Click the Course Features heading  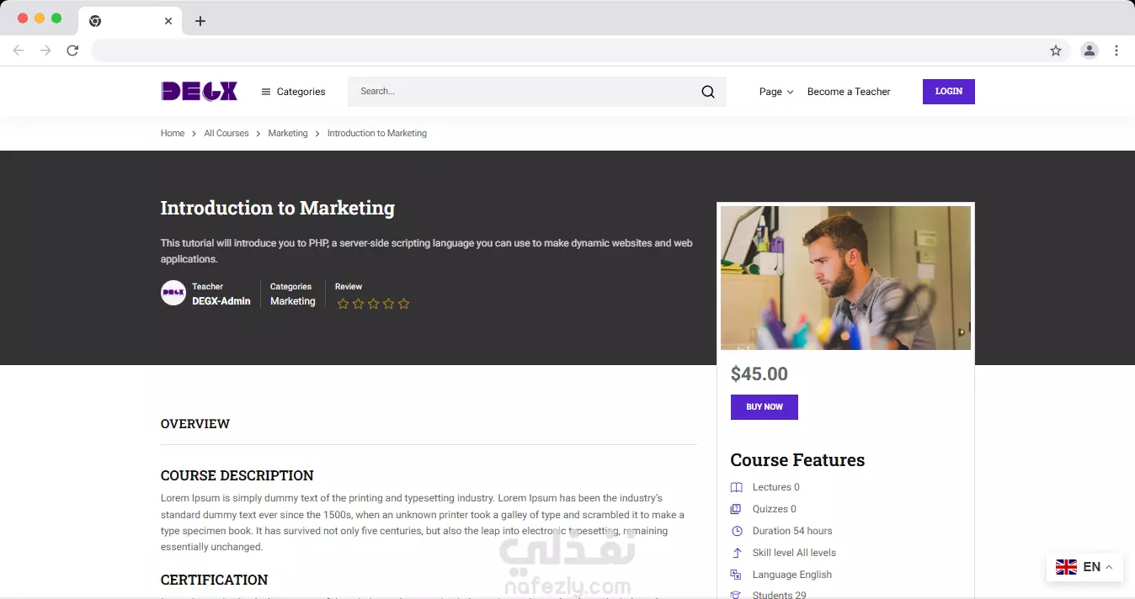tap(797, 460)
